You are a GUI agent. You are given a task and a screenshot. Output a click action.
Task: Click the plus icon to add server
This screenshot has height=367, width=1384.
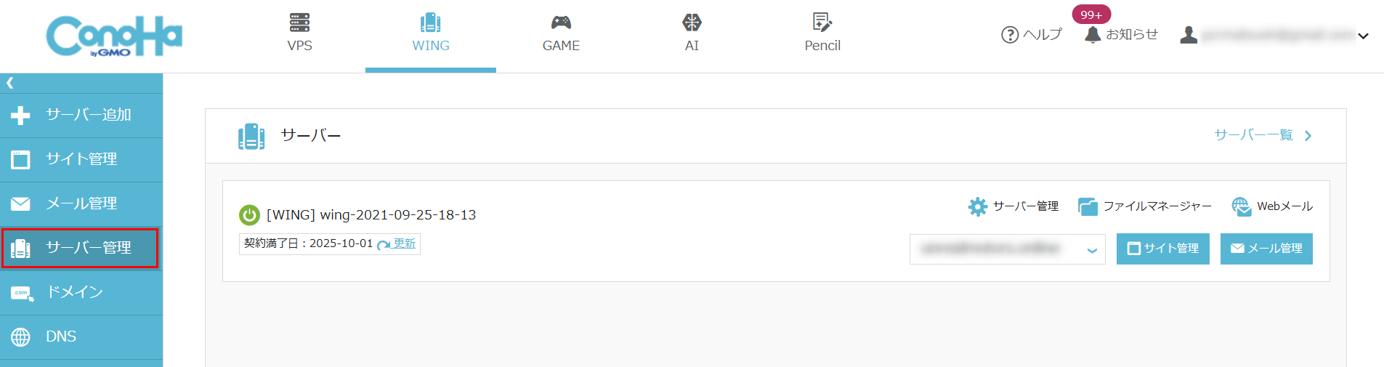[21, 115]
